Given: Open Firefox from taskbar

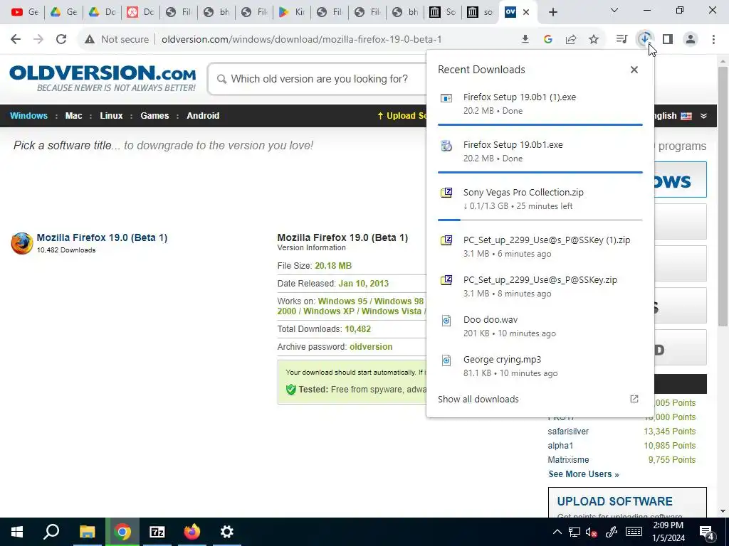Looking at the screenshot, I should [x=192, y=532].
